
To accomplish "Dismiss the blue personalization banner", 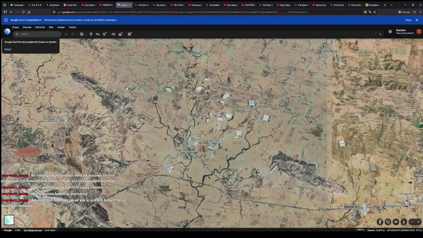I will pos(417,20).
